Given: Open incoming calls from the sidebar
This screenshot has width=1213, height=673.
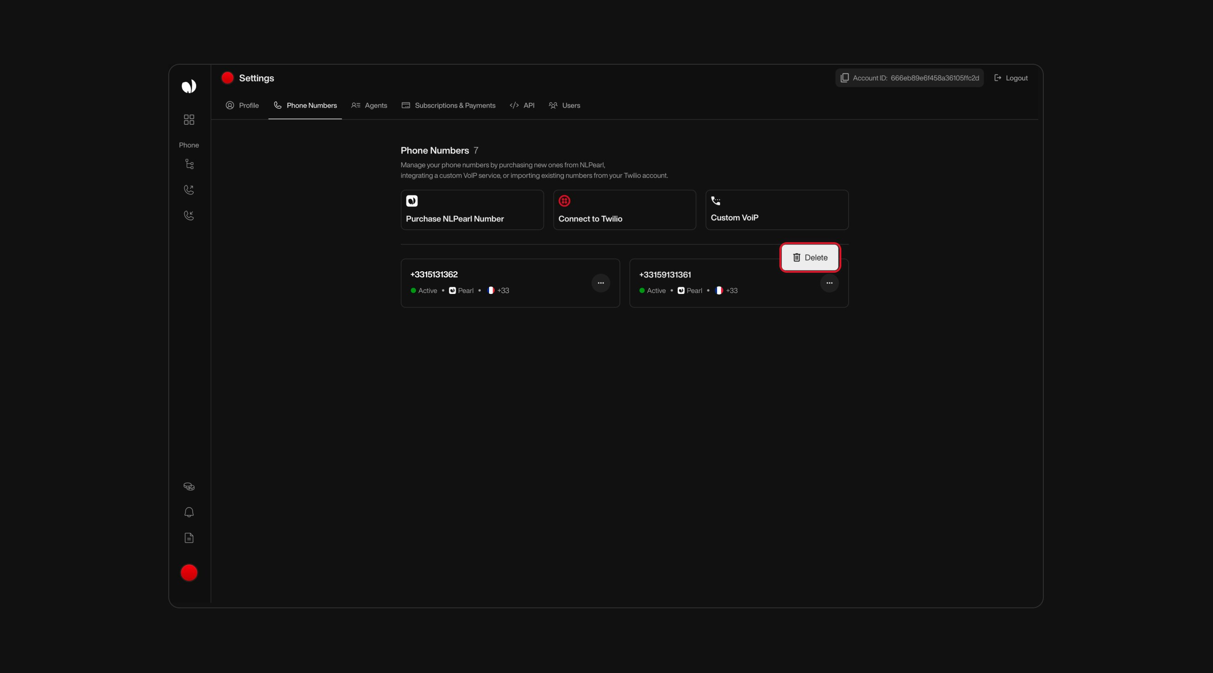Looking at the screenshot, I should click(x=189, y=215).
